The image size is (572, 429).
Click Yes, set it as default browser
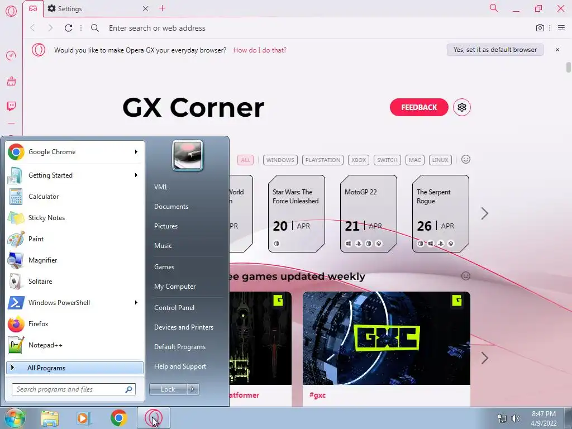[495, 50]
